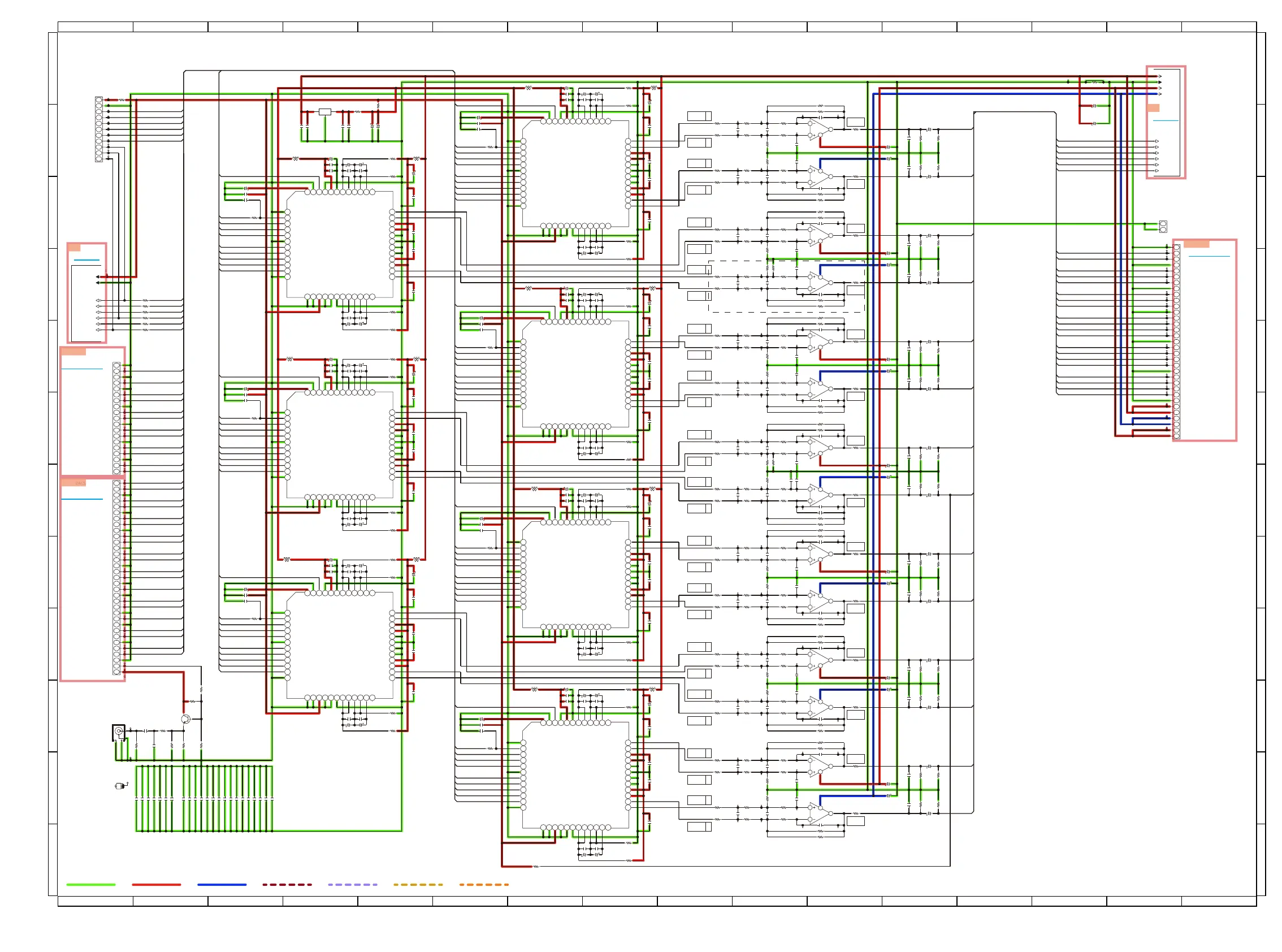The height and width of the screenshot is (952, 1282).
Task: Click the orange label tag in top-right block
Action: [1153, 108]
